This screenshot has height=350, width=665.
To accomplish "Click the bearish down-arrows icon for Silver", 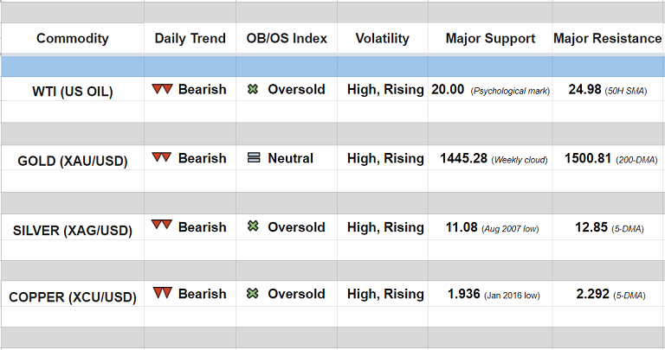I will [161, 226].
